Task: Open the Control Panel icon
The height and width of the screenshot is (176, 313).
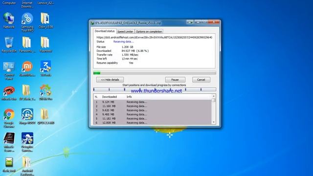Action: pyautogui.click(x=9, y=70)
